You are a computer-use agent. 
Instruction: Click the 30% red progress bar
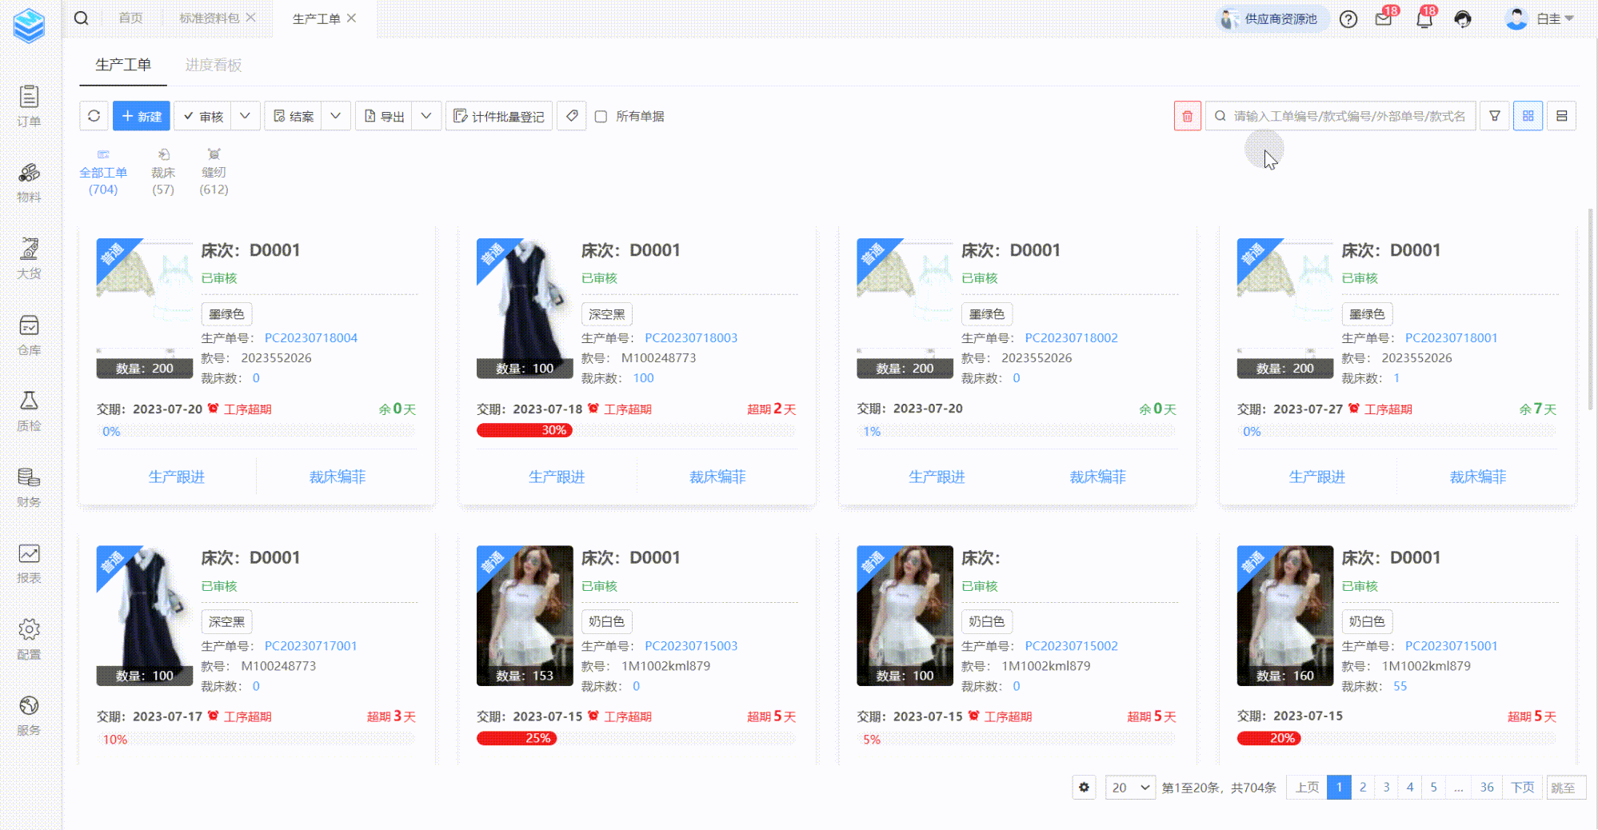pyautogui.click(x=524, y=430)
